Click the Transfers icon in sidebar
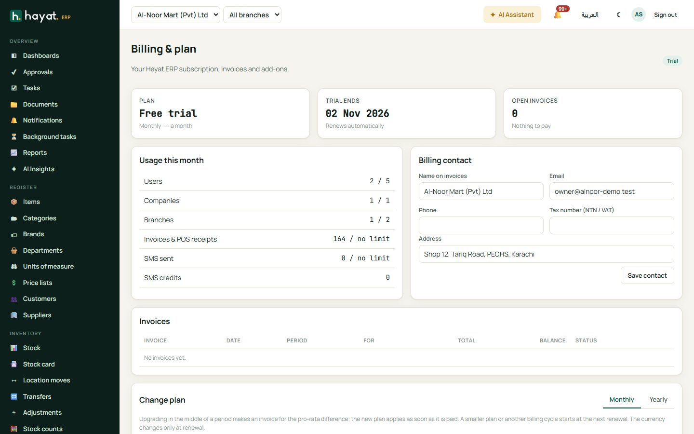The width and height of the screenshot is (694, 434). coord(14,397)
